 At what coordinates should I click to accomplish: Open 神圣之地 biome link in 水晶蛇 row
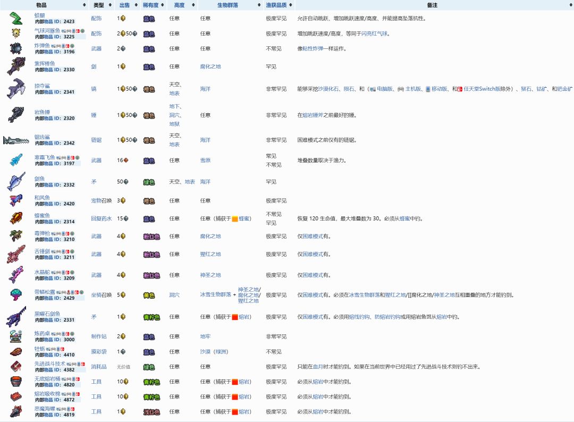[x=210, y=275]
